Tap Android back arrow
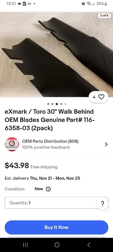The height and width of the screenshot is (252, 113). click(x=89, y=245)
